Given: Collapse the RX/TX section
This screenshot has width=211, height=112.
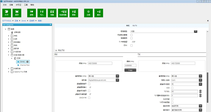Looking at the screenshot, I should coord(56,50).
